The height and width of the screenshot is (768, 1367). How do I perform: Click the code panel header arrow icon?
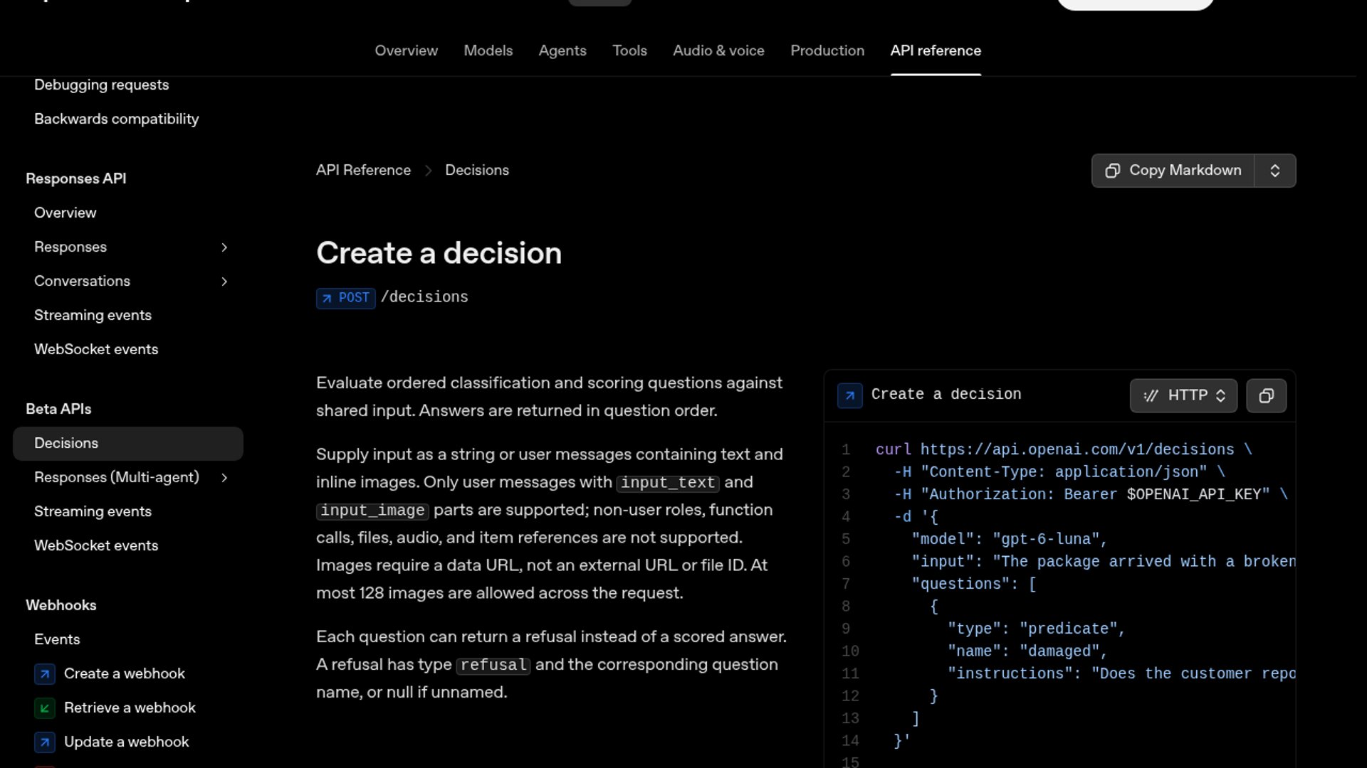pos(849,395)
